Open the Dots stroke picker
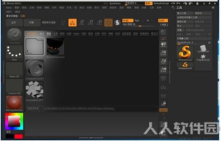Screen dimensions: 221x141 coord(14,53)
